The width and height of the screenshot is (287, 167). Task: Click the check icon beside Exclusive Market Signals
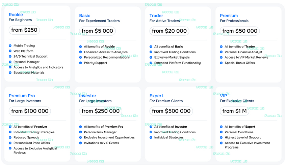point(151,57)
